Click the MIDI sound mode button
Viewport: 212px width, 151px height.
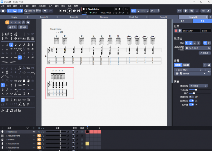186,65
